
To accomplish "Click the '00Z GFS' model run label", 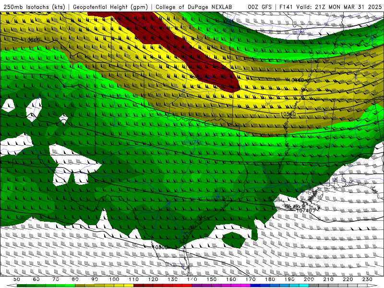I will pos(260,7).
